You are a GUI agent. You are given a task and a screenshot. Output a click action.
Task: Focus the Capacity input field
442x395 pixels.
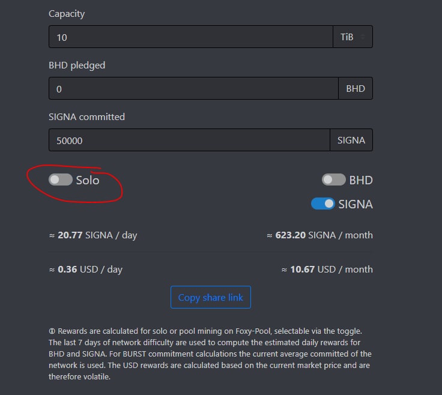(x=190, y=37)
